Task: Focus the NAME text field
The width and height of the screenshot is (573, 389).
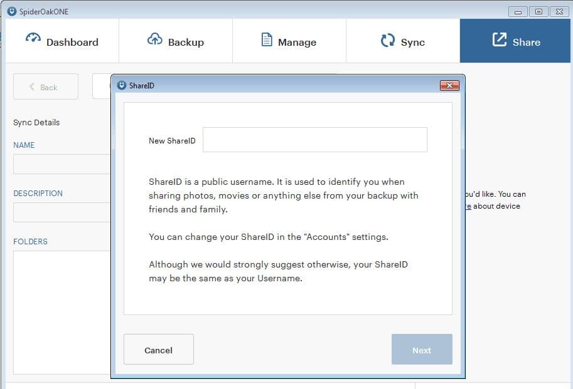Action: [x=62, y=164]
